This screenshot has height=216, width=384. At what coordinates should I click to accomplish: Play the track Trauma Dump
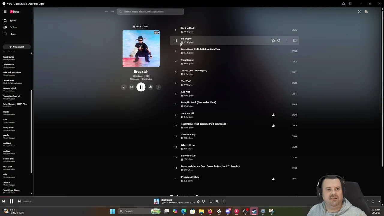pos(188,134)
